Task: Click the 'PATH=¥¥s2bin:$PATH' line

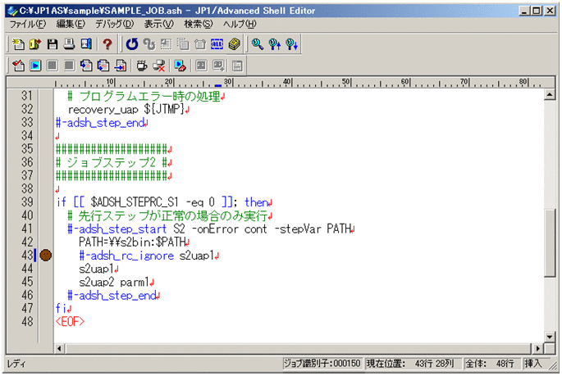Action: [132, 242]
